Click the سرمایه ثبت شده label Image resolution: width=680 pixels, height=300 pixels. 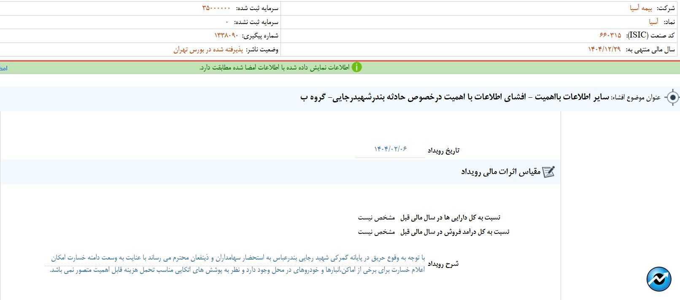(257, 8)
